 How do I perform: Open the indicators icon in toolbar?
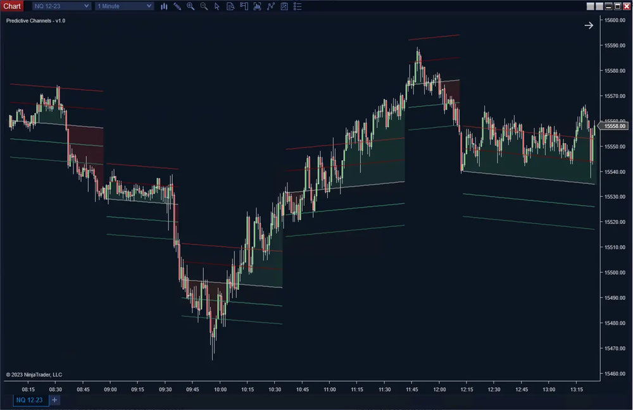click(257, 6)
